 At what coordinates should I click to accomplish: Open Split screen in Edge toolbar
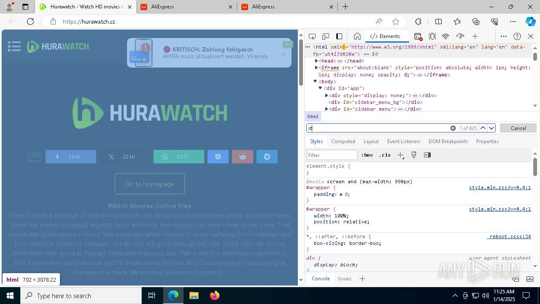click(438, 22)
